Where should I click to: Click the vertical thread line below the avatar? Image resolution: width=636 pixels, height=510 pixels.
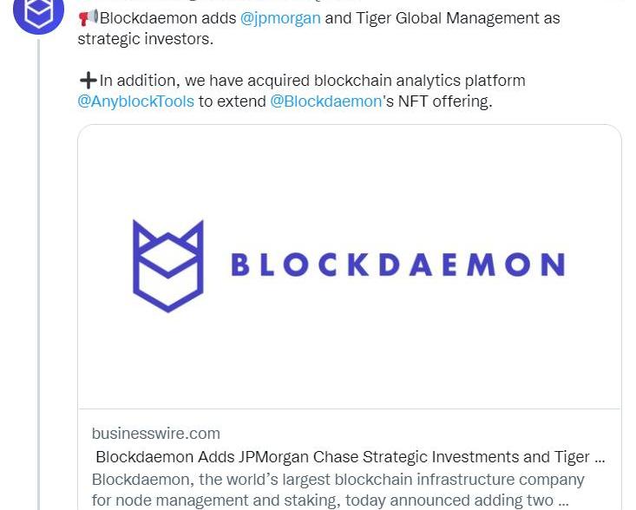[38, 260]
